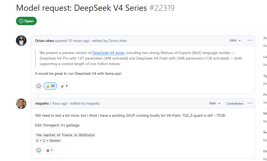Open three-dot menu on nisparks' comment

click(250, 103)
